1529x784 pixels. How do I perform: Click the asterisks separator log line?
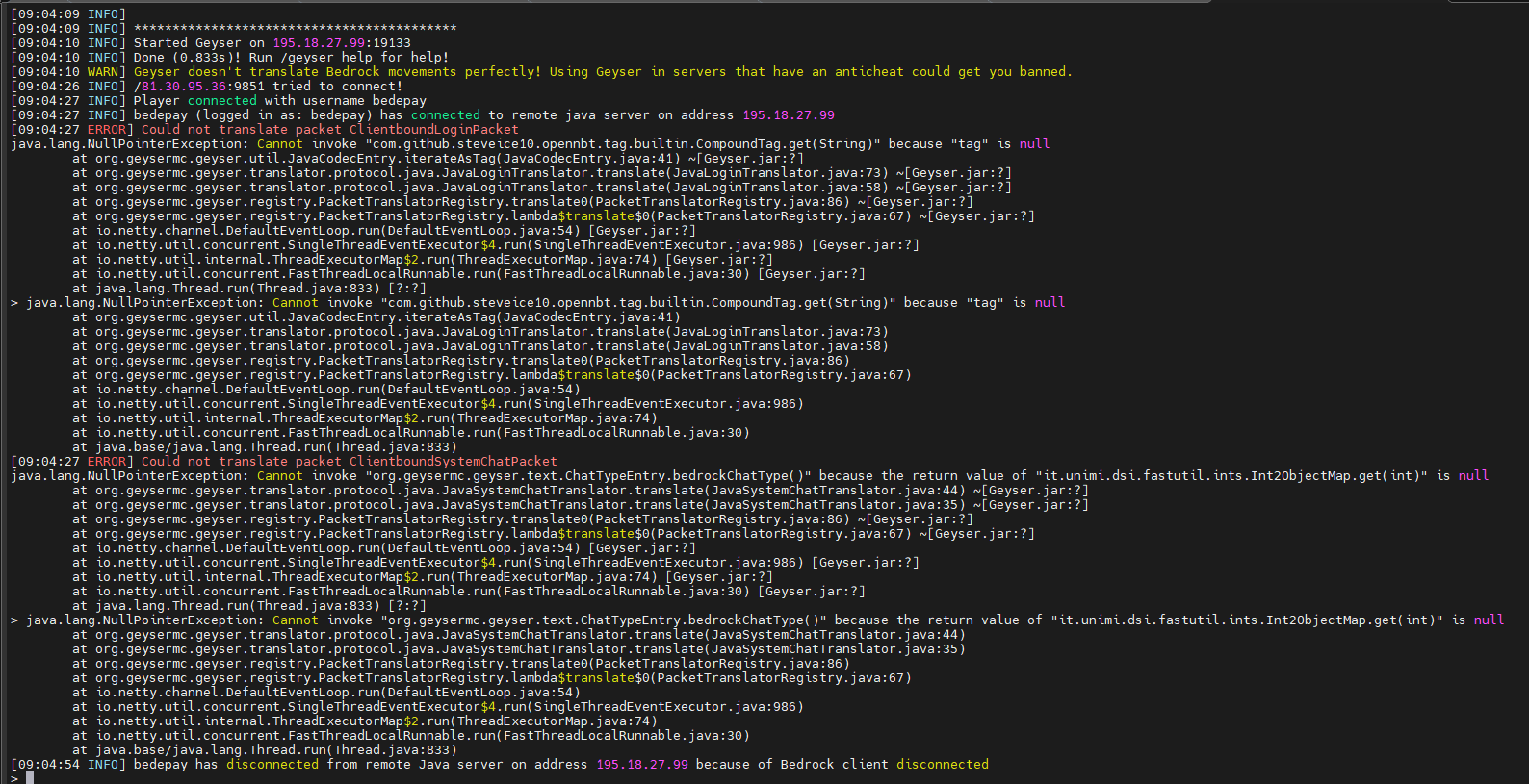[234, 28]
